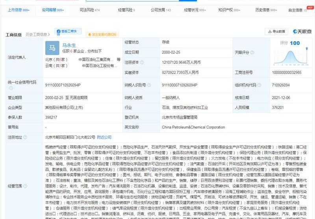The height and width of the screenshot is (219, 315).
Task: Click paid-in capital 8270922.7393万人民币
Action: click(x=180, y=72)
